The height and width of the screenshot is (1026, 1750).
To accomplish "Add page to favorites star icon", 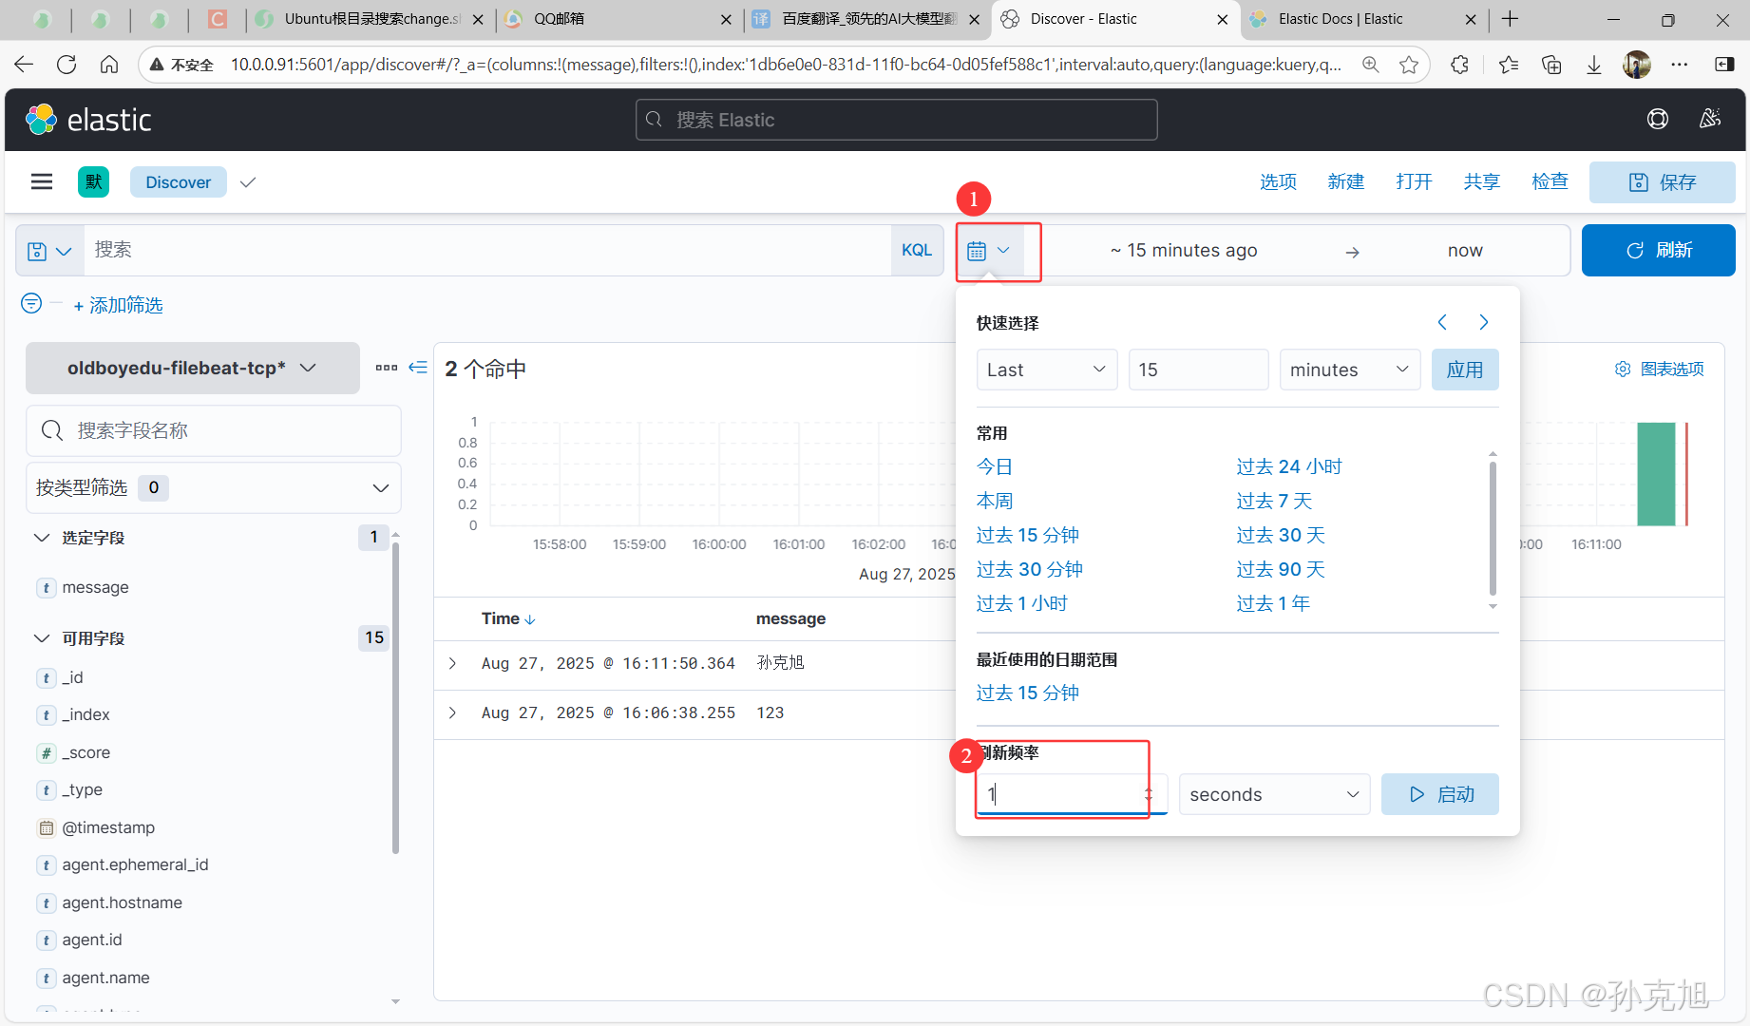I will pos(1409,65).
